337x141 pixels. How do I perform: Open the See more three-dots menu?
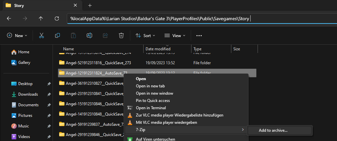(x=199, y=36)
